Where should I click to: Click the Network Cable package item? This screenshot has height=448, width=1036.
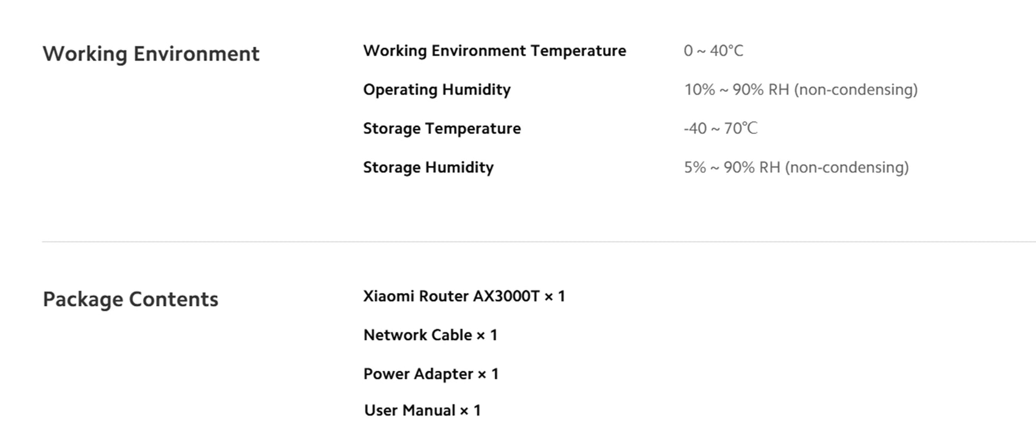click(x=417, y=335)
